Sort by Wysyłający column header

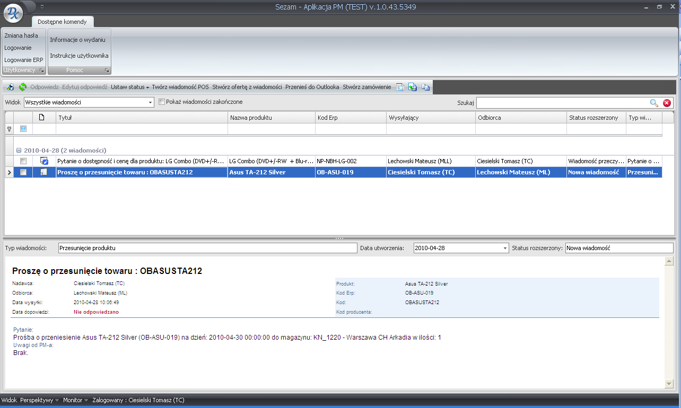coord(431,118)
